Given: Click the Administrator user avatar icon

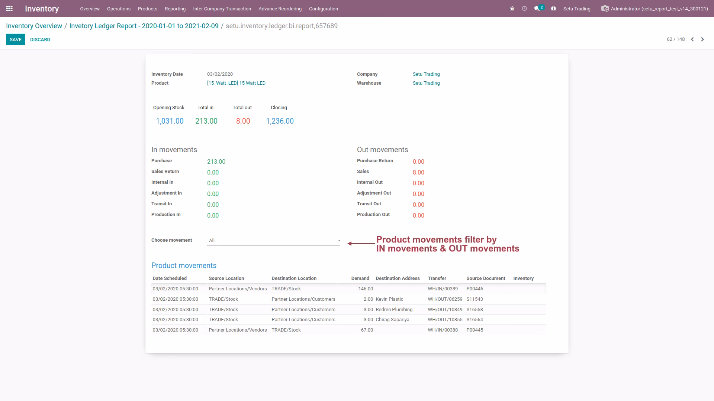Looking at the screenshot, I should point(605,9).
